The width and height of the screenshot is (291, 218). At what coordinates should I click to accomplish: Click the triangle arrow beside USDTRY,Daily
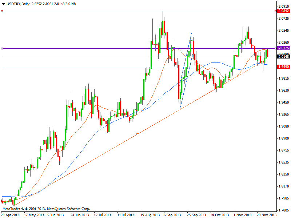3,3
